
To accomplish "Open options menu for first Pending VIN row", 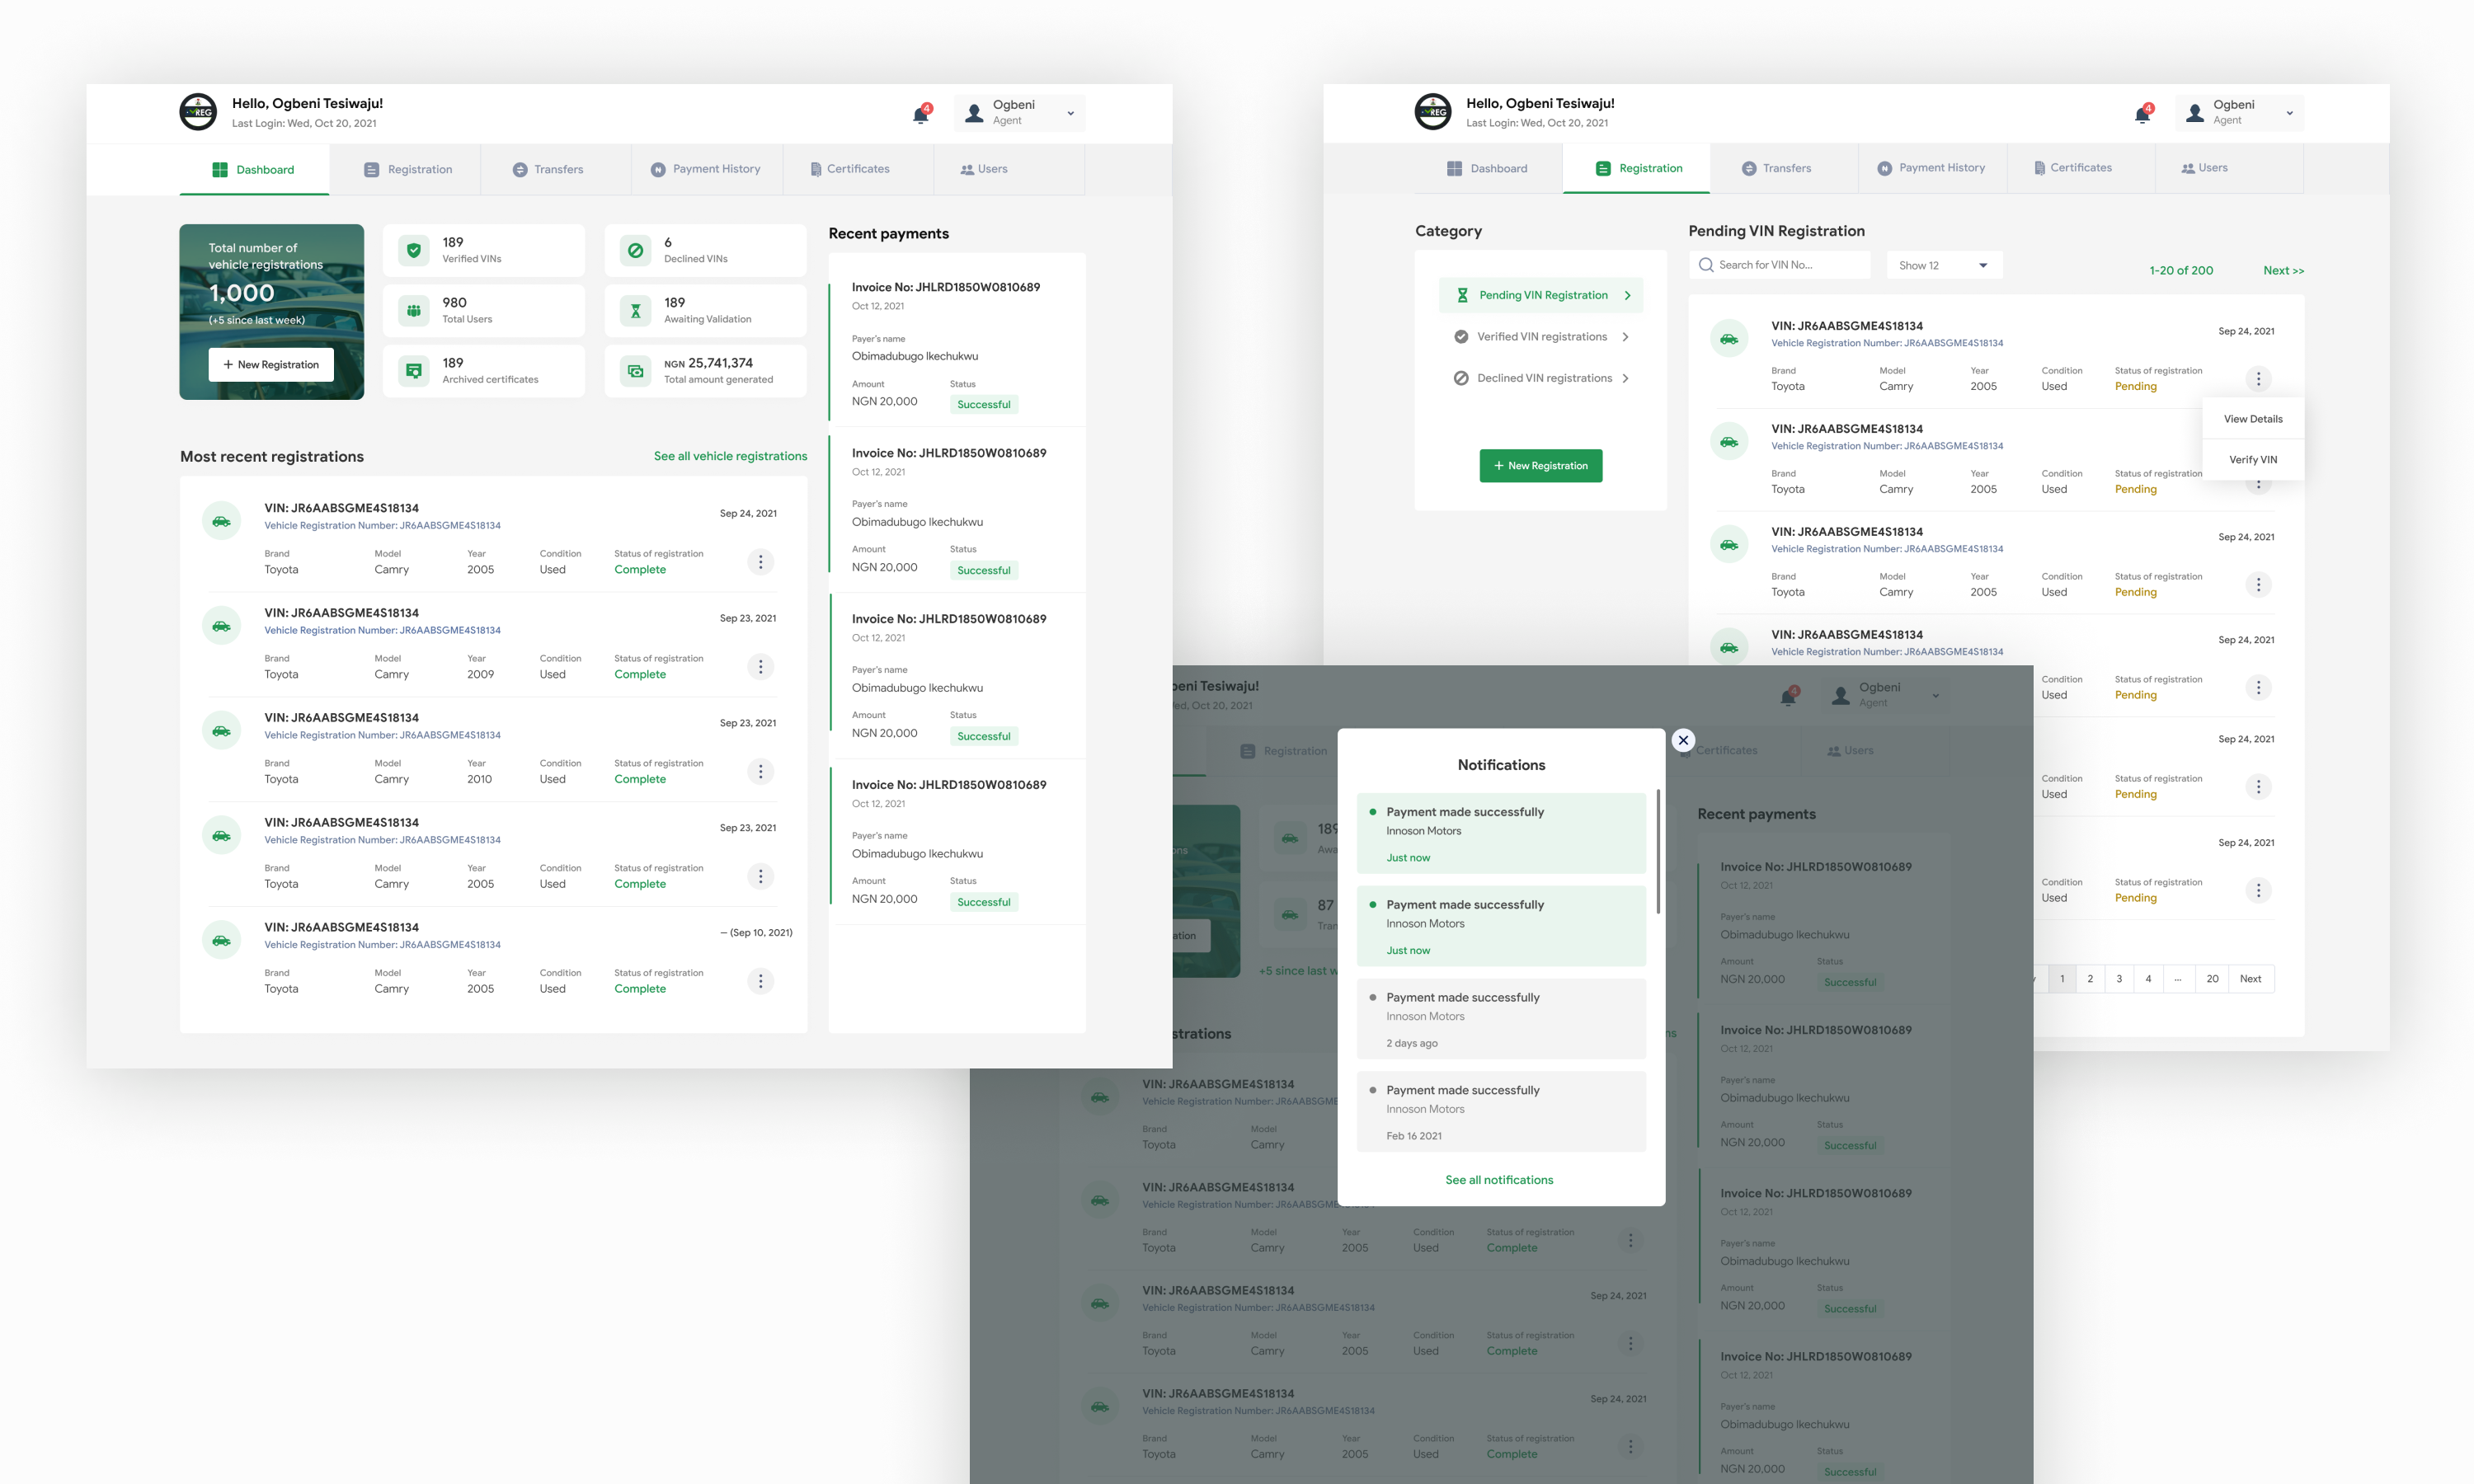I will [x=2258, y=379].
